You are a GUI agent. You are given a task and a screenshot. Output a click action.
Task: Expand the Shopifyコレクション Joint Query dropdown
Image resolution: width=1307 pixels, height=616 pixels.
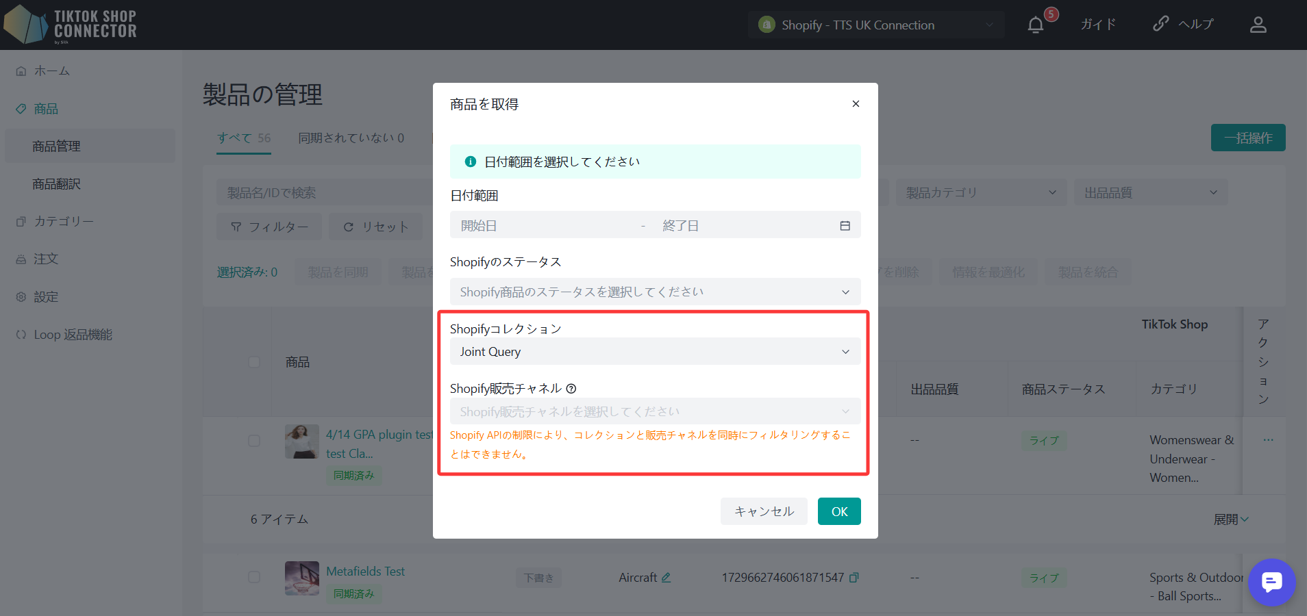(x=655, y=352)
